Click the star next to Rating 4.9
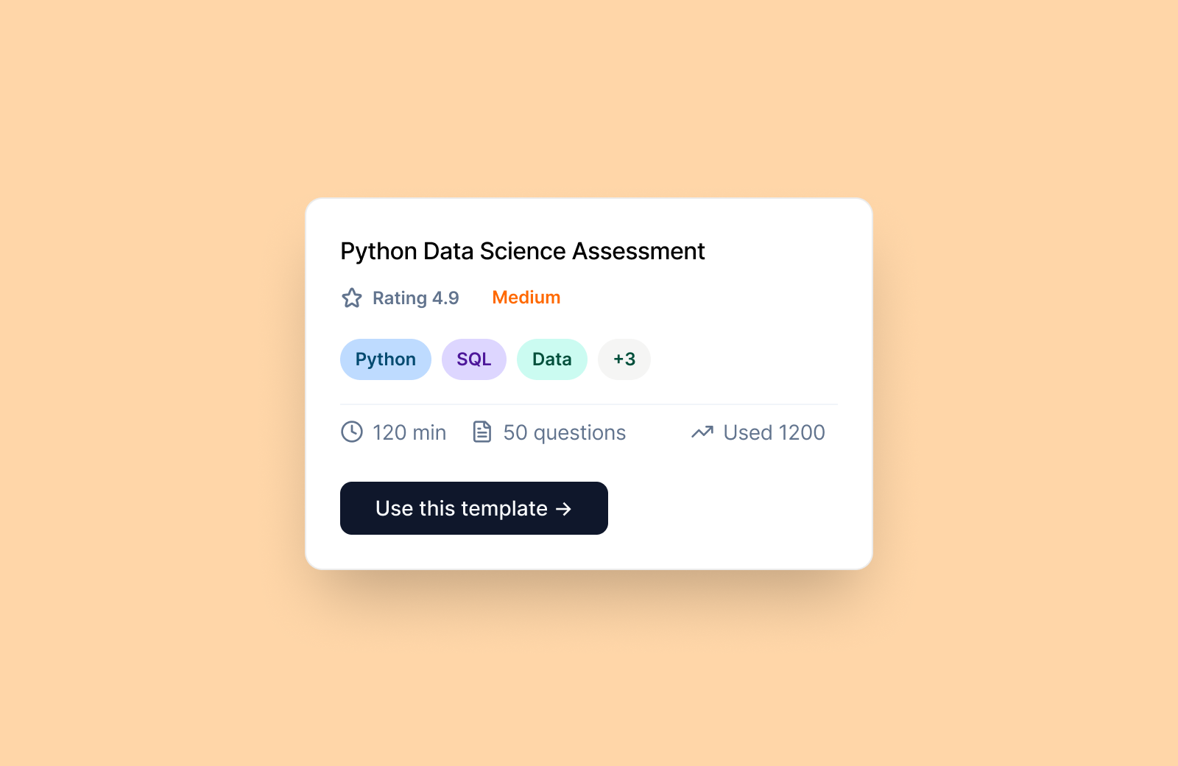This screenshot has height=766, width=1178. (352, 298)
